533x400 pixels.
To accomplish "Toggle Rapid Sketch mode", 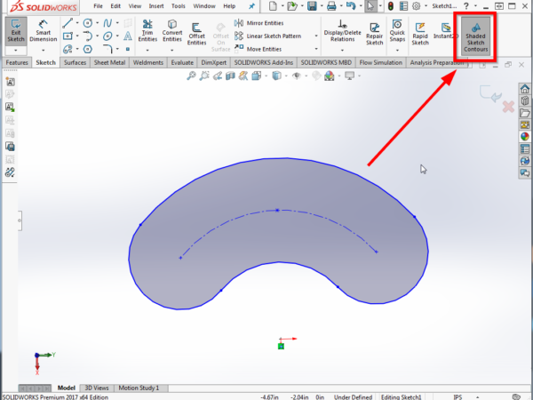I will click(x=420, y=34).
